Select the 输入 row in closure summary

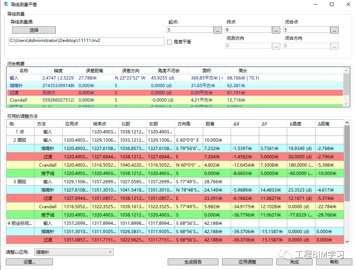pos(175,78)
